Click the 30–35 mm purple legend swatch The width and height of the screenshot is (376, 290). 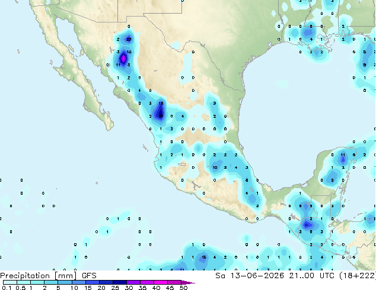pos(133,282)
